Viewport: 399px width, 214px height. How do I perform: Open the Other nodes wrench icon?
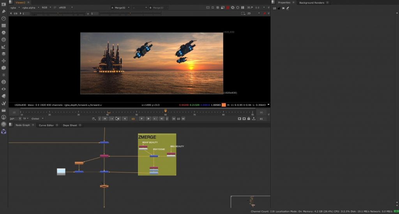(x=4, y=103)
